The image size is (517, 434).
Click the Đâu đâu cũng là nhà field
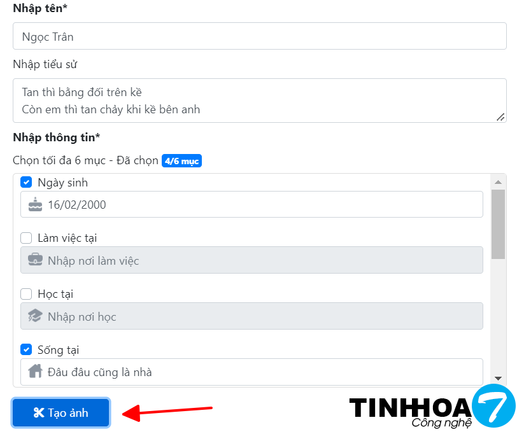point(251,372)
